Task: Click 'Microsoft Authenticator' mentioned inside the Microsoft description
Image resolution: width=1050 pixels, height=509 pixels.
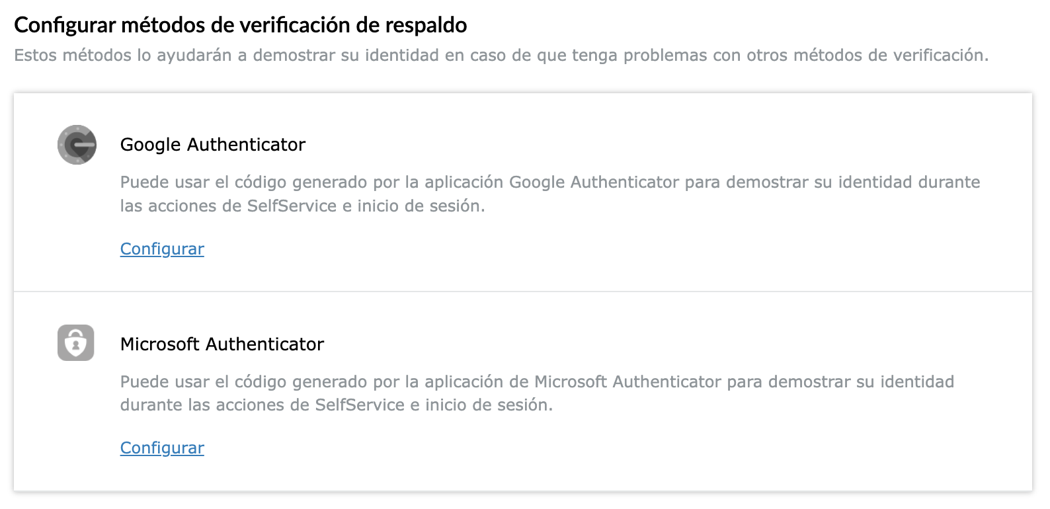Action: click(627, 382)
